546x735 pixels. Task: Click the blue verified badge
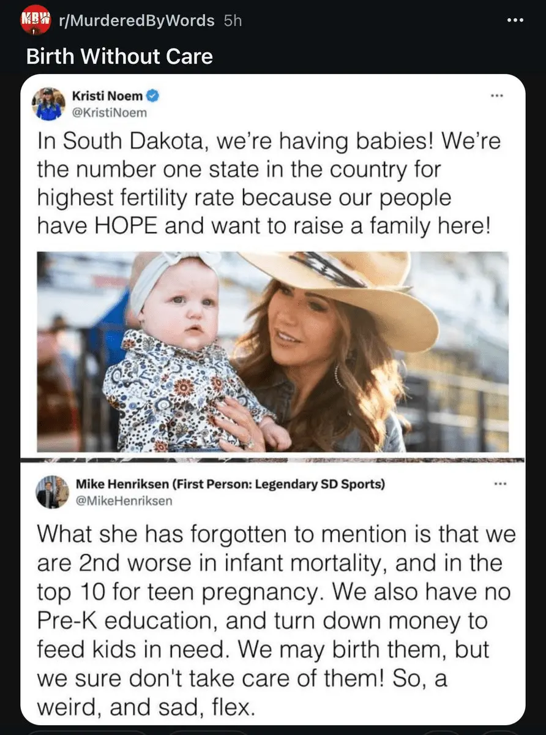154,96
